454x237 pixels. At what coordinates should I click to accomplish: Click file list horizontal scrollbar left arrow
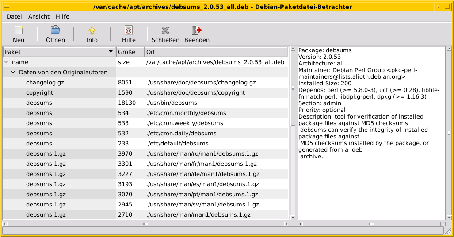(x=5, y=224)
